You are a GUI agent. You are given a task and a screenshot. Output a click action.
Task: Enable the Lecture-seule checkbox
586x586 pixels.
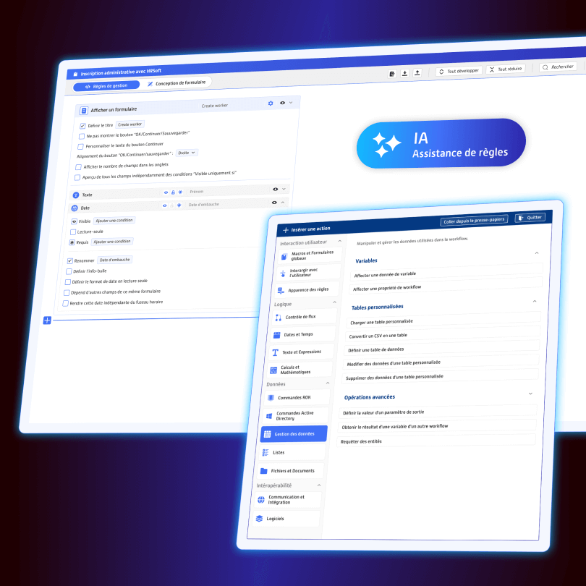pos(73,232)
